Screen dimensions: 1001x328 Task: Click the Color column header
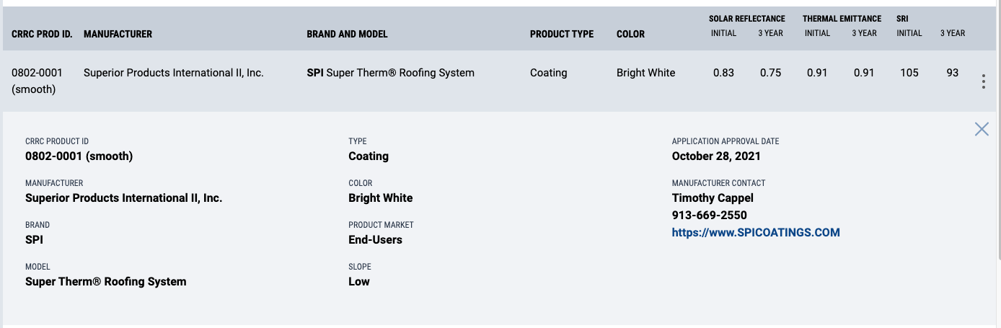pyautogui.click(x=630, y=34)
